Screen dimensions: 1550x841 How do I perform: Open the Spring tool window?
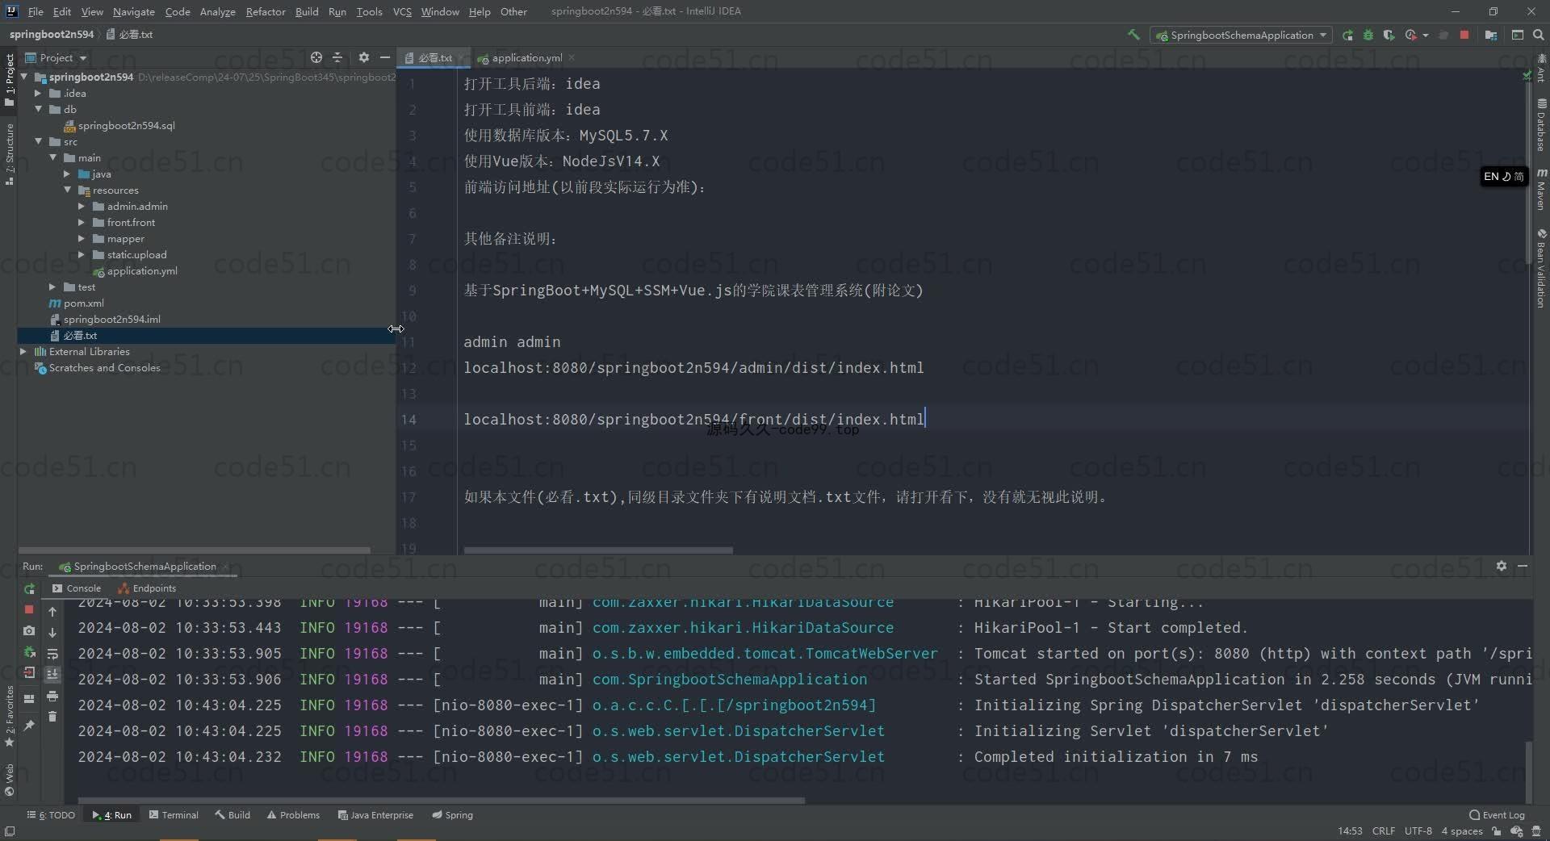tap(453, 814)
